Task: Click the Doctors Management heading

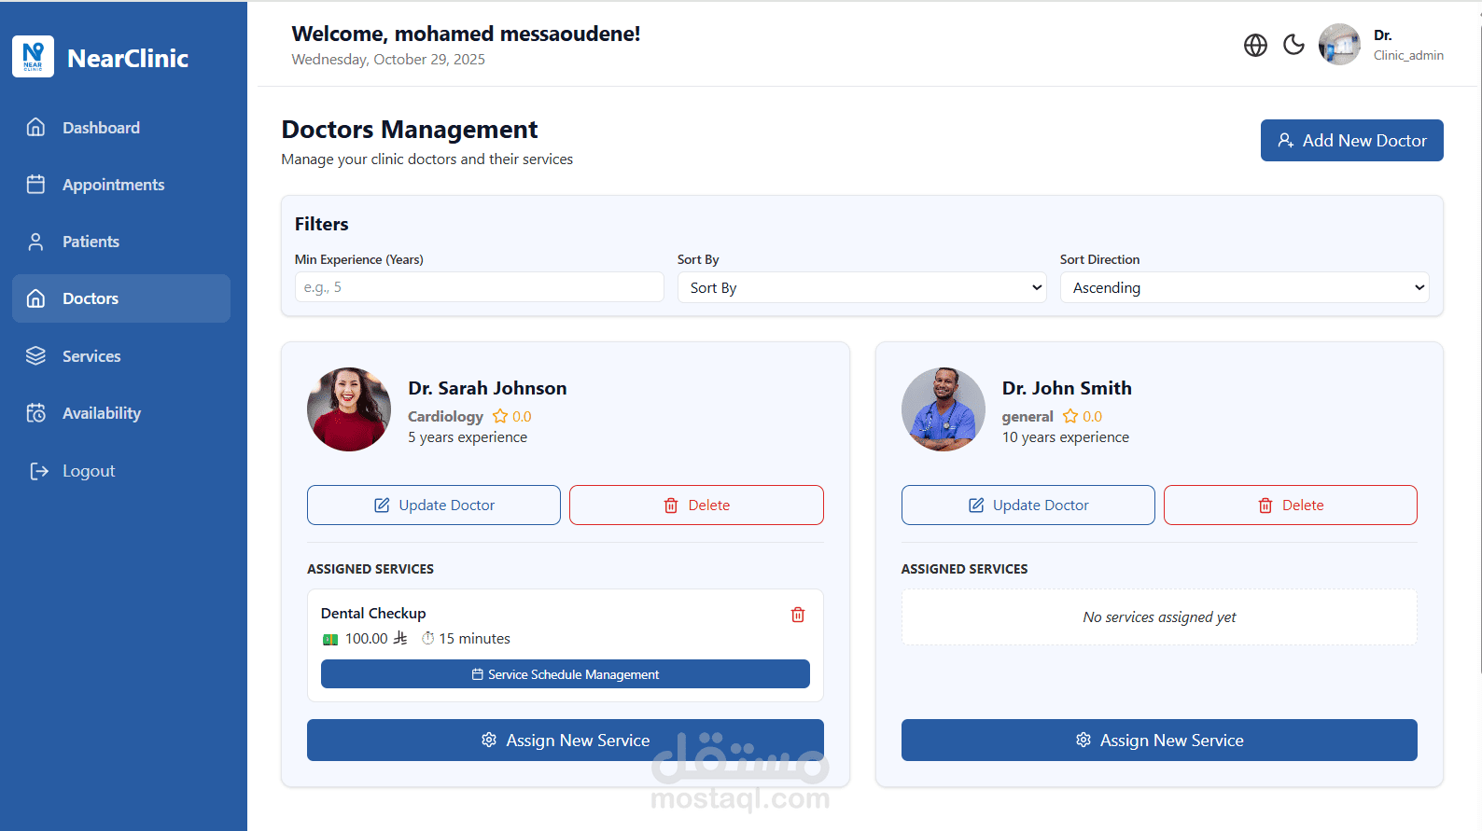Action: [x=410, y=129]
